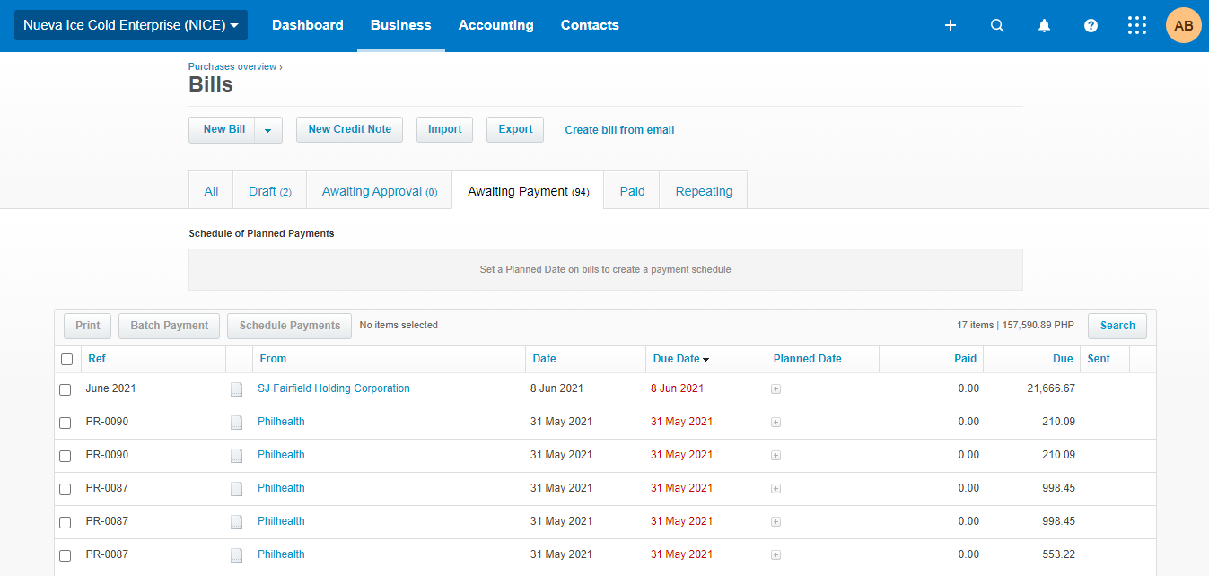
Task: Open the SJ Fairfield Holding Corporation bill
Action: tap(333, 388)
